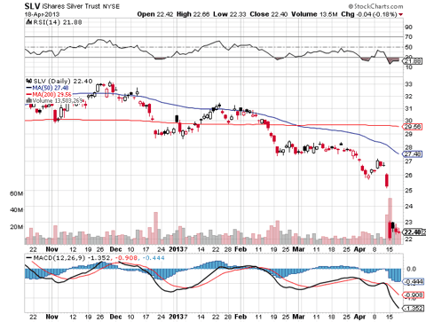Click the bar icon beside Volume 13,503,269
426x322 pixels.
click(28, 101)
